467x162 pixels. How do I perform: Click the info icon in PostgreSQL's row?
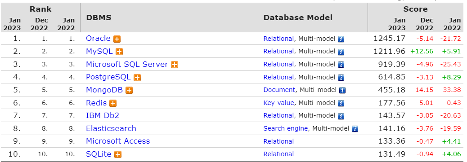coord(341,78)
